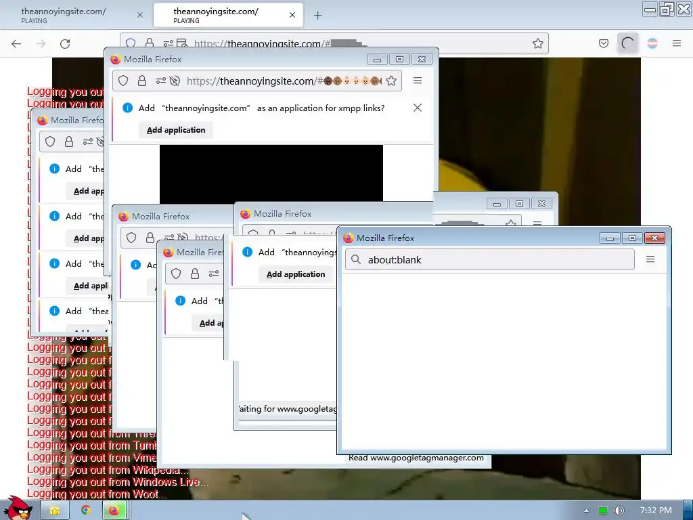Click padlock icon in top popup window
Screen dimensions: 693x520
pyautogui.click(x=142, y=81)
